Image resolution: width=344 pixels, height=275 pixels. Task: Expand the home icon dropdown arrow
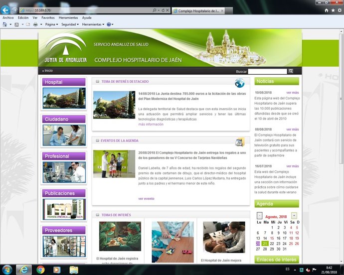pyautogui.click(x=10, y=24)
